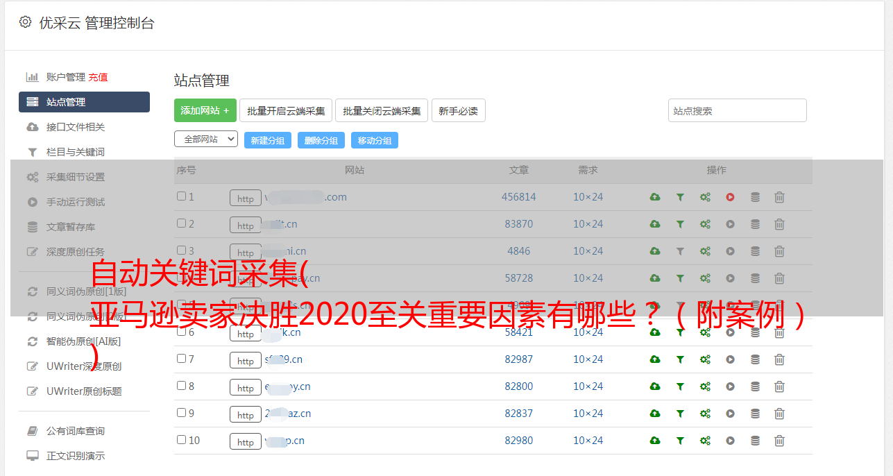Click the filter funnel icon in row 7

[680, 359]
